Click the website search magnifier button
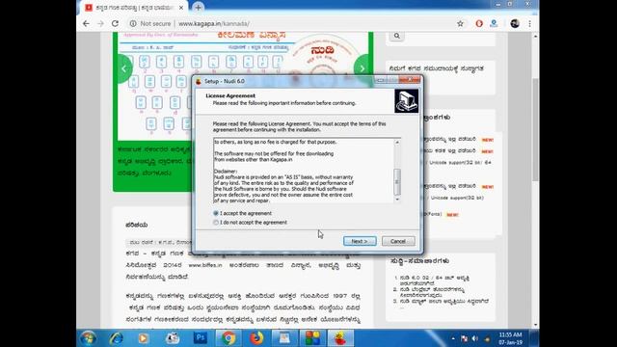The height and width of the screenshot is (347, 617). click(396, 36)
